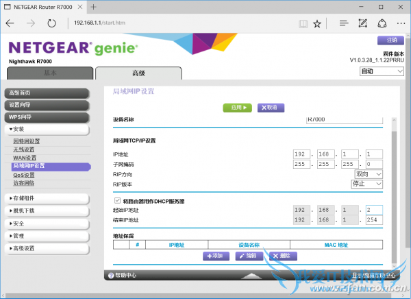Click subnet mask last octet 0
The image size is (411, 299).
coord(374,165)
